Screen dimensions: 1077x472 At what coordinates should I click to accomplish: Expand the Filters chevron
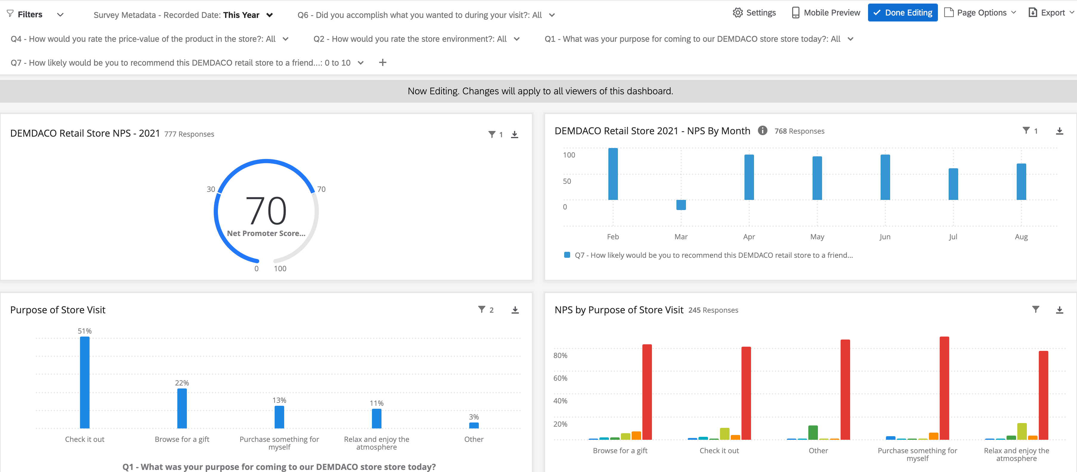coord(60,15)
